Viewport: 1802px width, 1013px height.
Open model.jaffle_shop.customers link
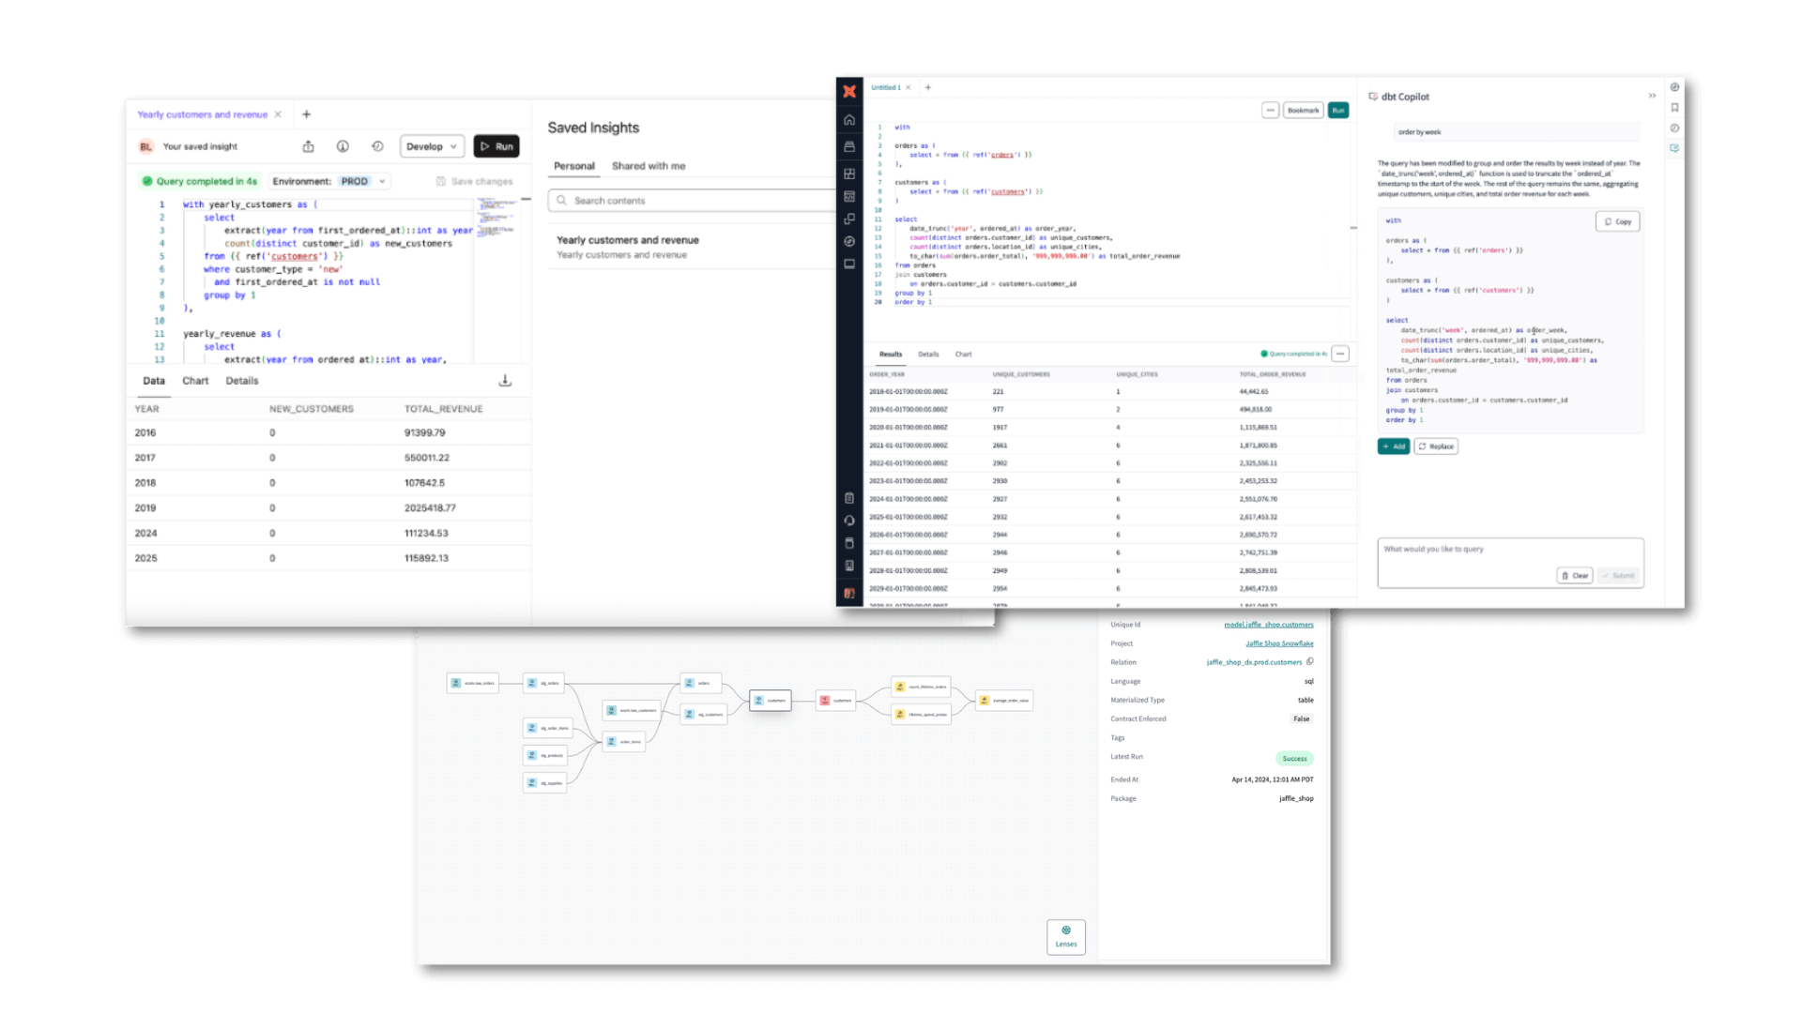[x=1268, y=625]
